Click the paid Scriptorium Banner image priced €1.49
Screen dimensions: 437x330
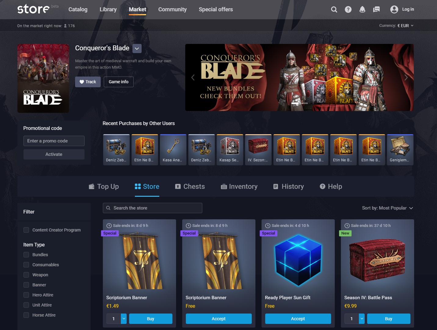point(142,261)
